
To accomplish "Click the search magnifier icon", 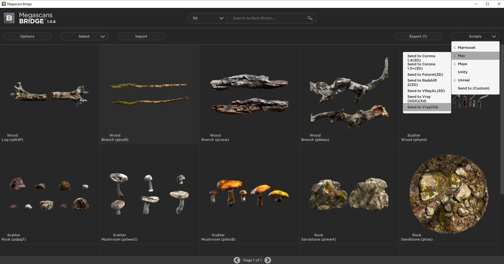I will coord(310,18).
